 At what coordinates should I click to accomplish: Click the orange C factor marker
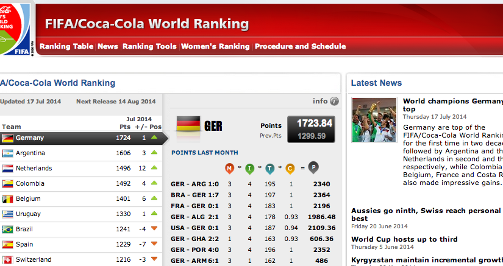click(290, 169)
